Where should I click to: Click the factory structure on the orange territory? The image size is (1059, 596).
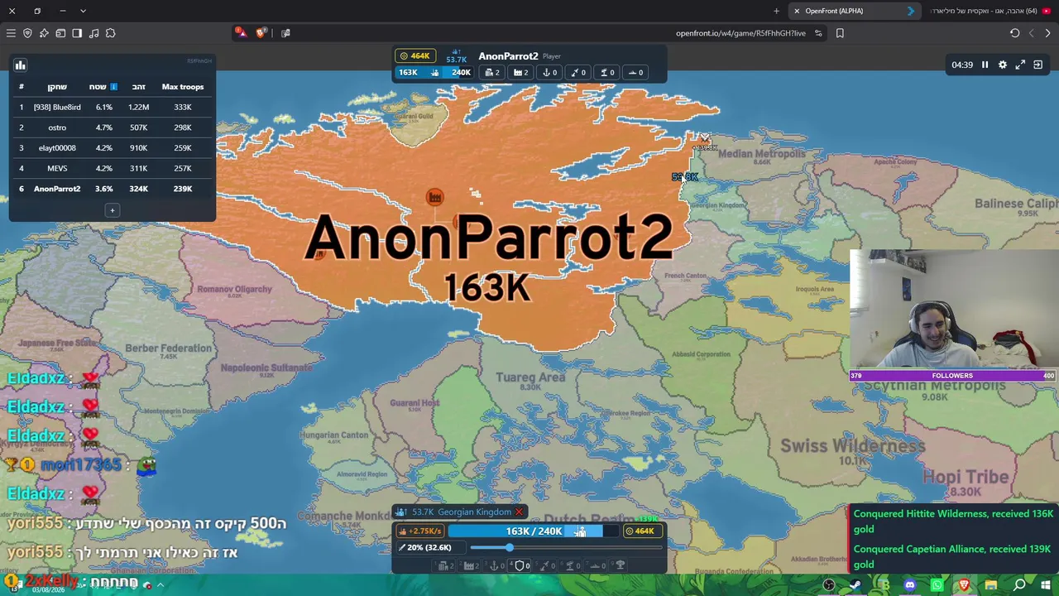(x=434, y=197)
